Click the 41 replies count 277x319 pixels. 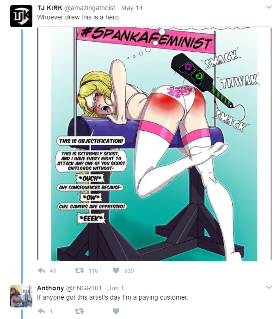(x=53, y=271)
